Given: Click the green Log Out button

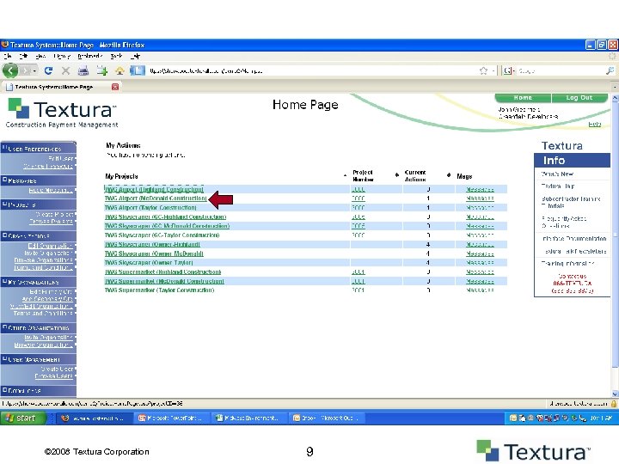Looking at the screenshot, I should point(579,97).
